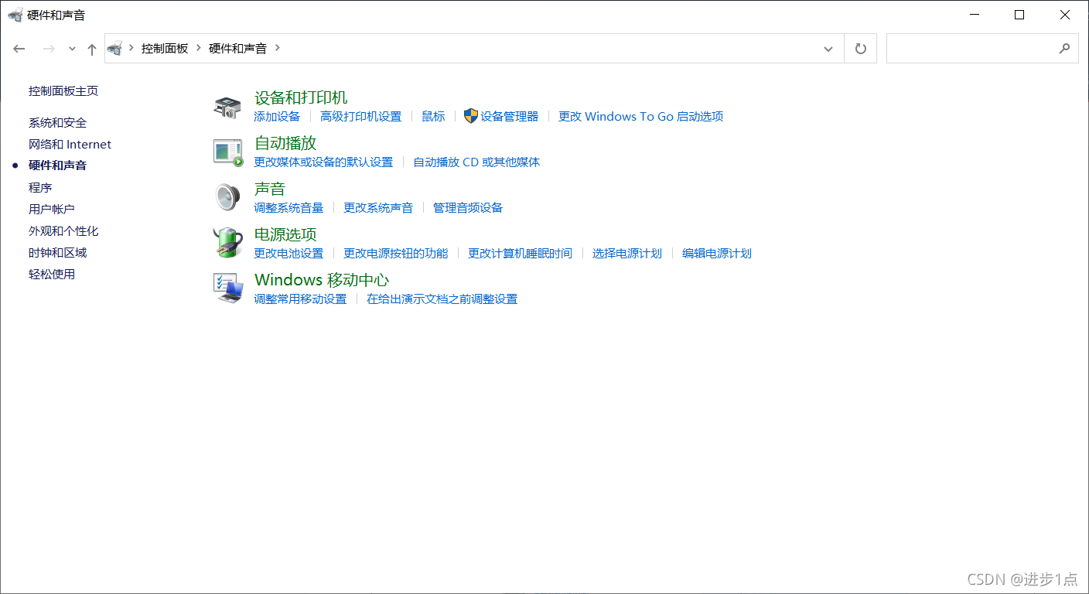Open 高级打印机设置

tap(361, 116)
